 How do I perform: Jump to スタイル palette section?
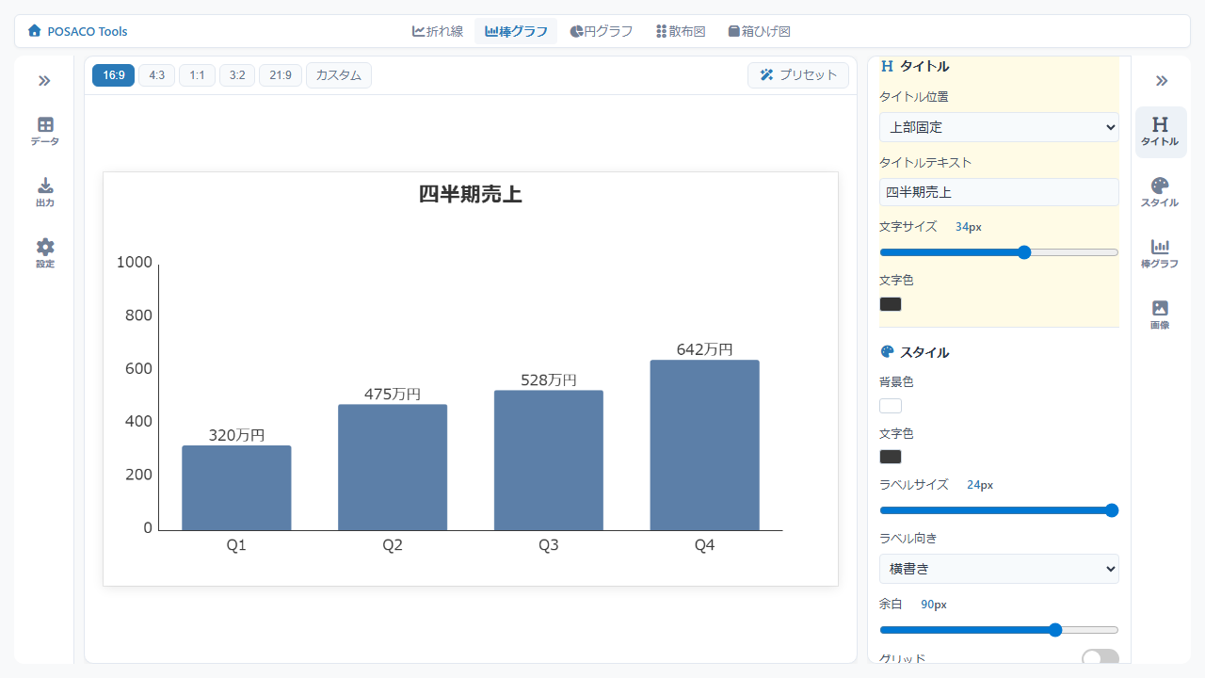1160,192
